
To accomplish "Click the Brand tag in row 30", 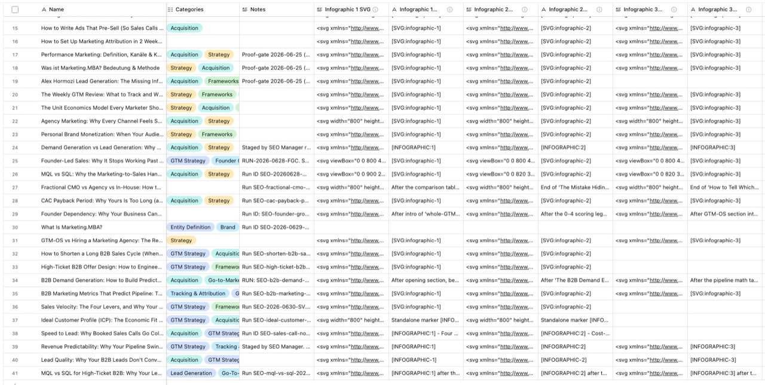I will coord(227,227).
